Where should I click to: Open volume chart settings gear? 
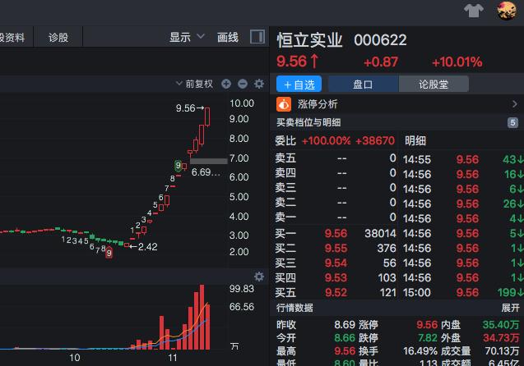259,277
